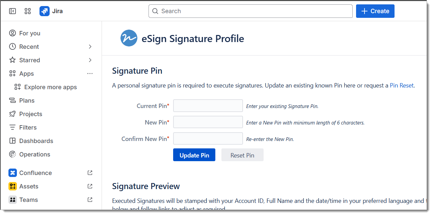Click the Jira logo icon
Image resolution: width=432 pixels, height=215 pixels.
pyautogui.click(x=45, y=11)
